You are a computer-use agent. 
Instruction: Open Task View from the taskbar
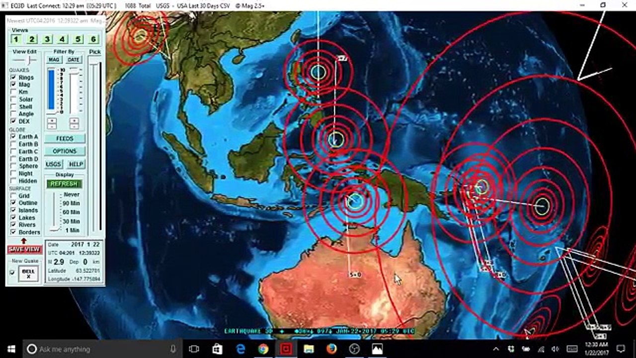(194, 349)
